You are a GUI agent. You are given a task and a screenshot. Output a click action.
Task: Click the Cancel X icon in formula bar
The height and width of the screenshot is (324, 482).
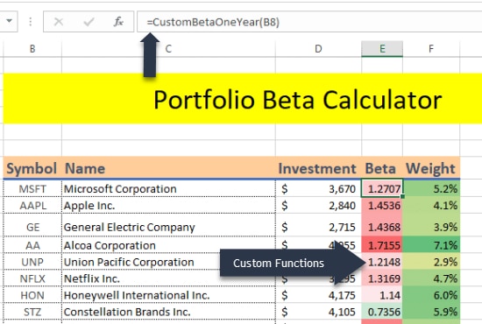[58, 22]
